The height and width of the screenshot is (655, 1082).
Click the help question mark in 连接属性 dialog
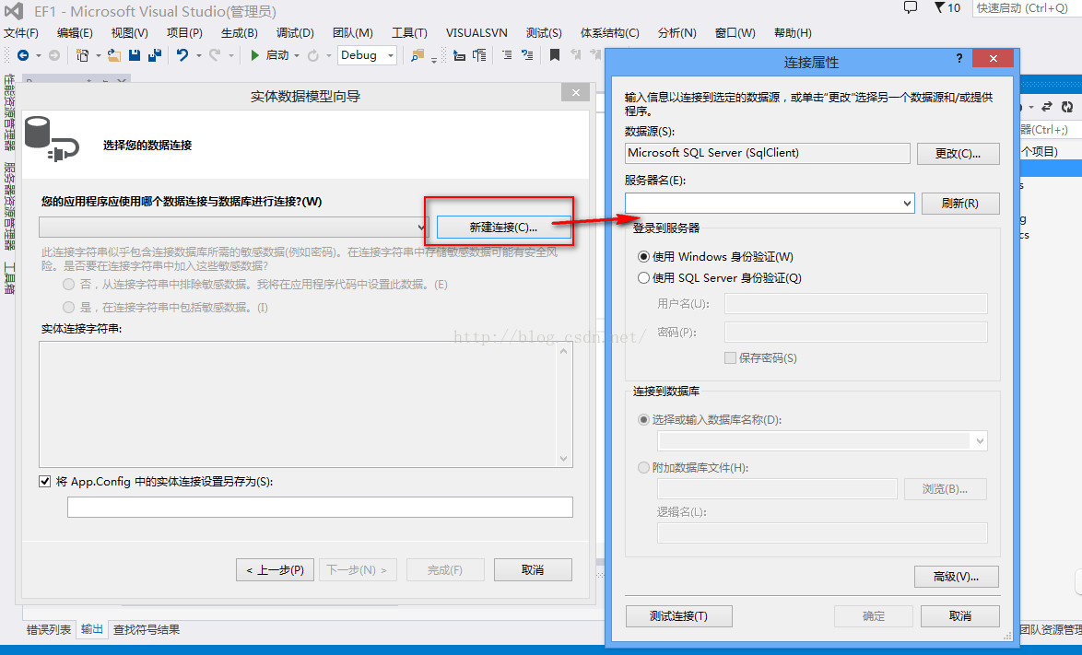pyautogui.click(x=959, y=59)
